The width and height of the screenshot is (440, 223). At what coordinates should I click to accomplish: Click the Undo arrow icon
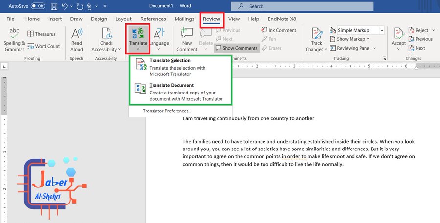coord(65,6)
